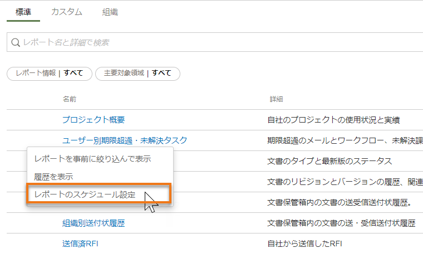Click description 自社から送信したRFI
Screen dimensions: 423x253
point(304,244)
